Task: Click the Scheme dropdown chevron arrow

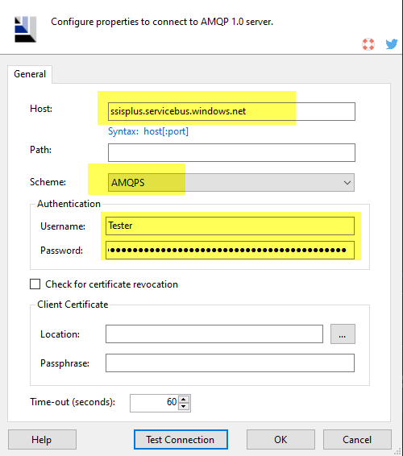Action: (x=347, y=183)
